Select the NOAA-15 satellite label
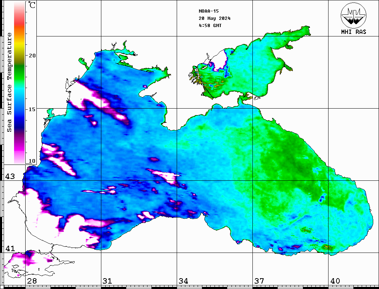 pos(208,11)
